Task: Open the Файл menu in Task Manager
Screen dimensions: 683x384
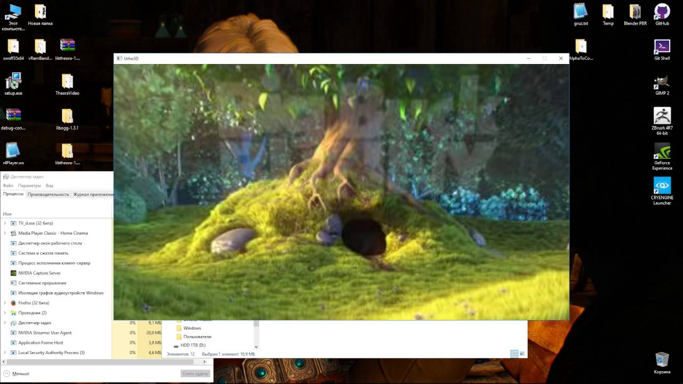Action: (x=7, y=186)
